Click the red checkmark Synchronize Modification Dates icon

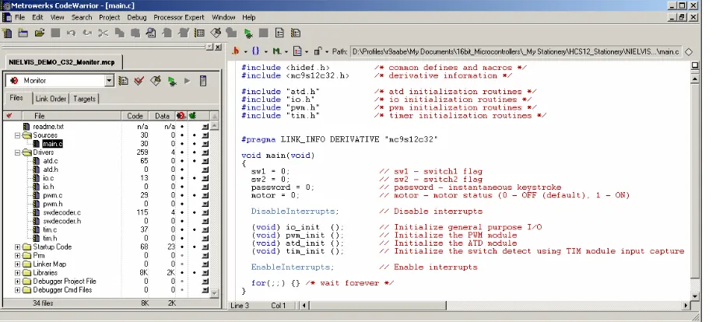[139, 81]
